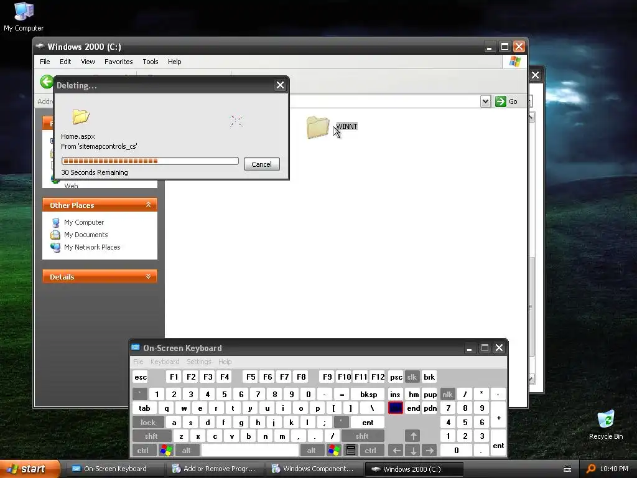This screenshot has height=478, width=637.
Task: Click the left arrow key on keyboard
Action: (396, 451)
